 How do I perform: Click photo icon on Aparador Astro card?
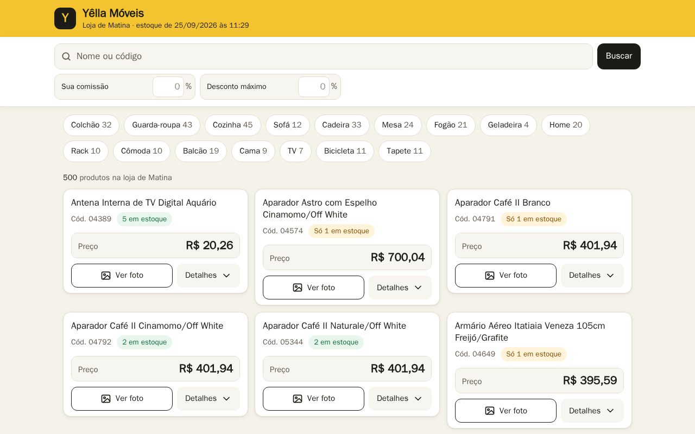click(x=298, y=288)
